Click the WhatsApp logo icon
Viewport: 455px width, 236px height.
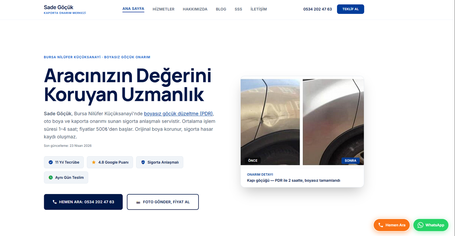tap(420, 225)
